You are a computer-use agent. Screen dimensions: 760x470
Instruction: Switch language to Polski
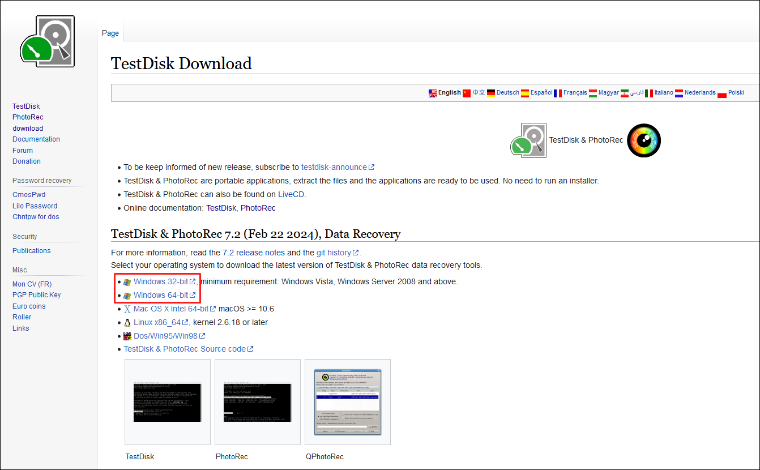click(x=736, y=93)
